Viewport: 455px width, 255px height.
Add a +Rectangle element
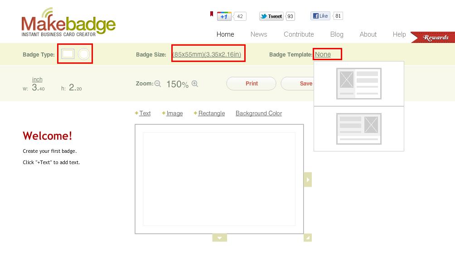point(209,113)
